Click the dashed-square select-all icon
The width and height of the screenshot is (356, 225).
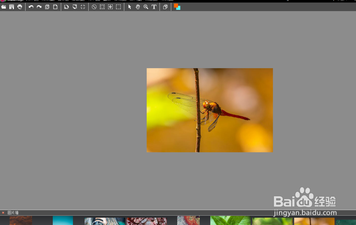(x=102, y=7)
